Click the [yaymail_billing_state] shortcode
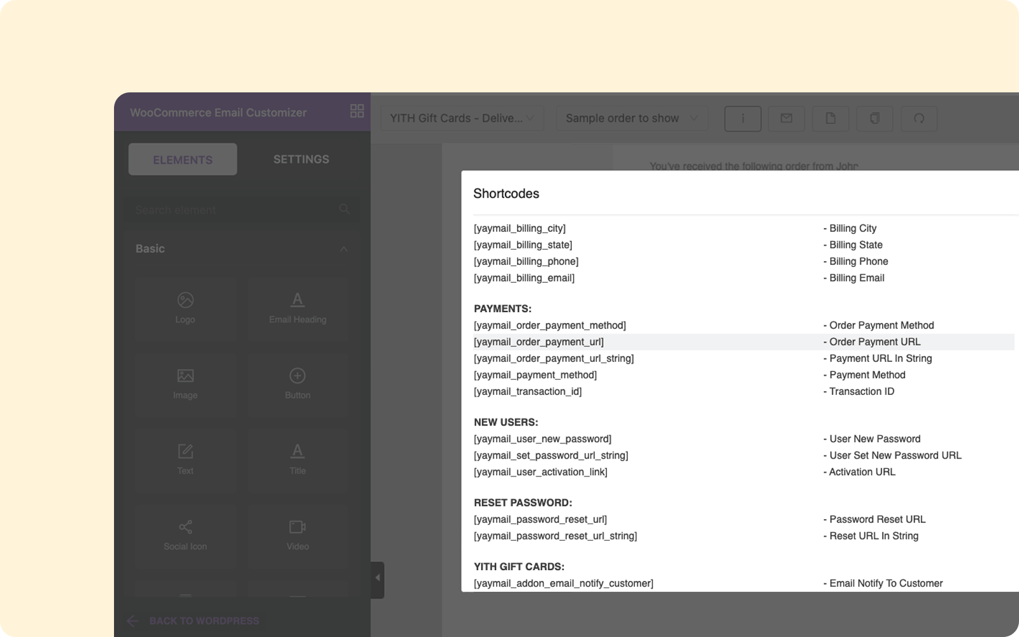 click(523, 245)
